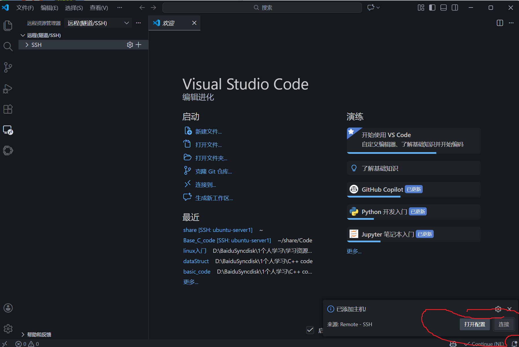
Task: Open the Copilot chat icon in title bar
Action: [x=371, y=8]
